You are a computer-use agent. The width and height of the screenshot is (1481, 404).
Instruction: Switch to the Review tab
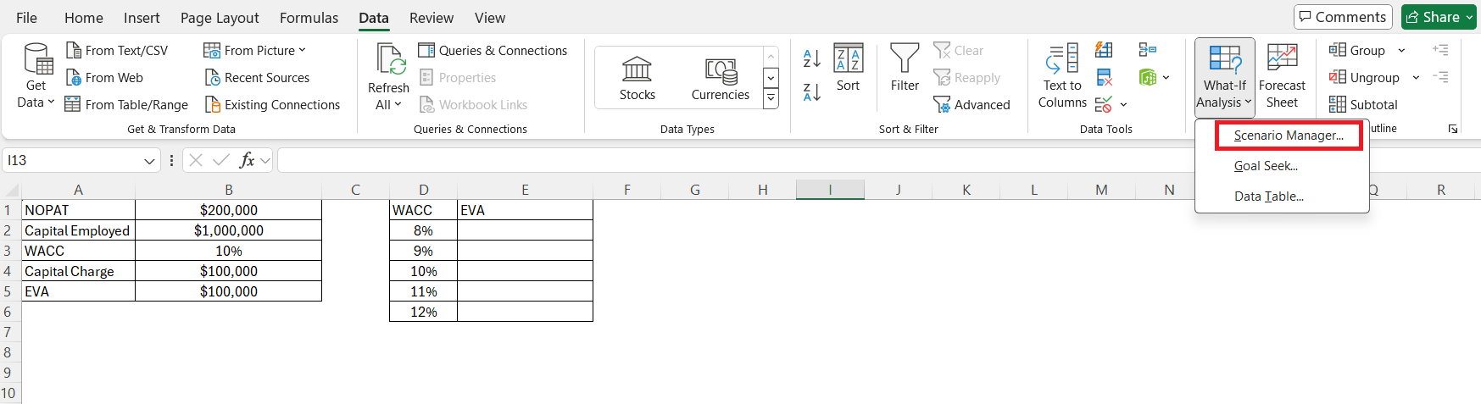(x=431, y=18)
